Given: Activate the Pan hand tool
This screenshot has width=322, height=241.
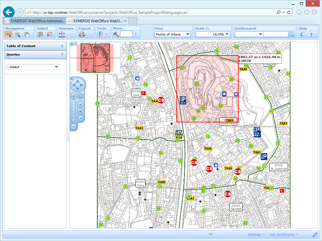Looking at the screenshot, I should pos(27,35).
